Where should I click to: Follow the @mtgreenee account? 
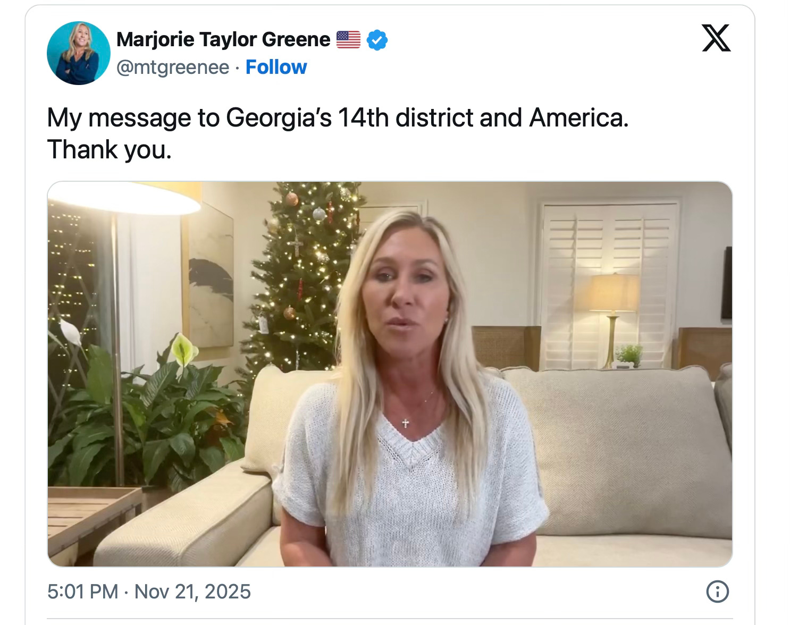(x=276, y=67)
